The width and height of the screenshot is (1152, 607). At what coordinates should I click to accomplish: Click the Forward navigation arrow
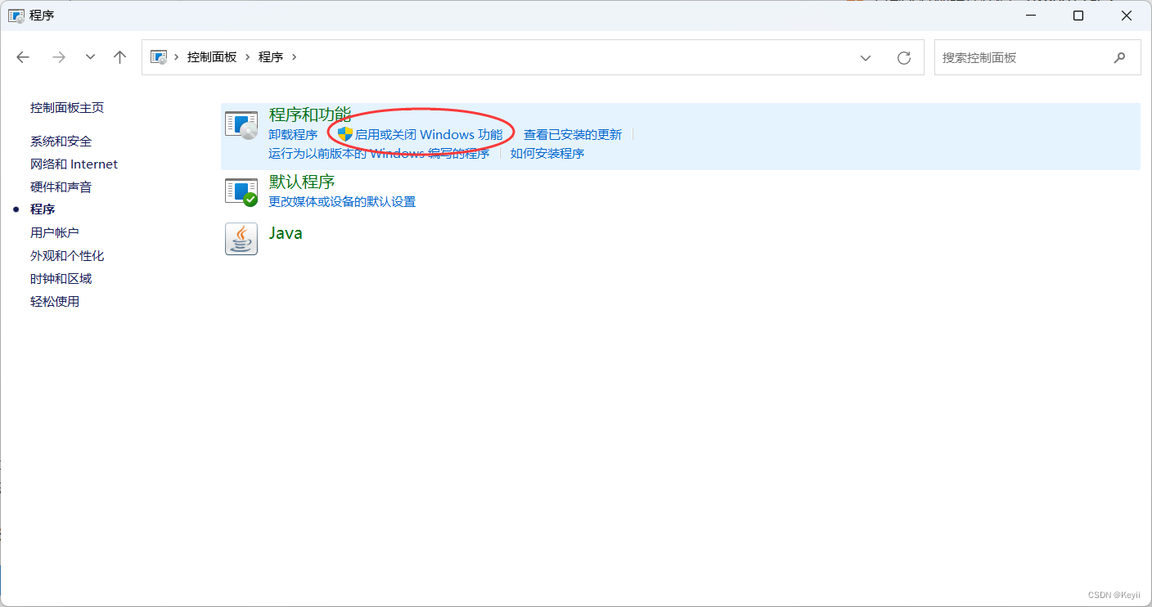click(58, 57)
